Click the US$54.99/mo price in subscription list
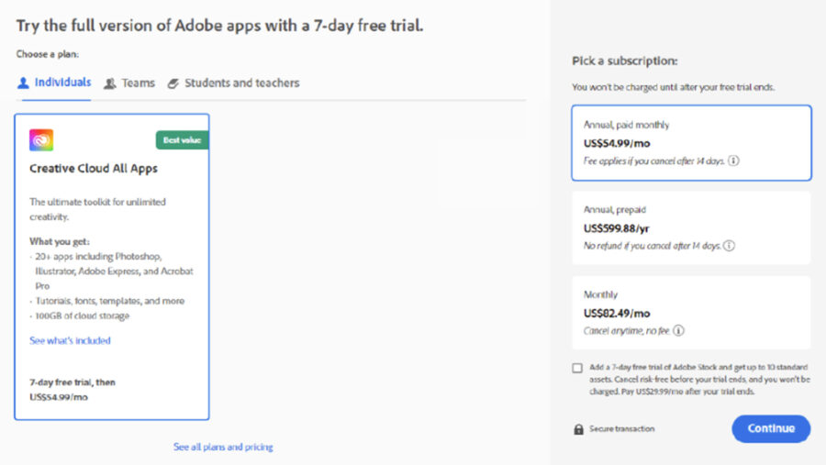Image resolution: width=826 pixels, height=465 pixels. [x=617, y=143]
